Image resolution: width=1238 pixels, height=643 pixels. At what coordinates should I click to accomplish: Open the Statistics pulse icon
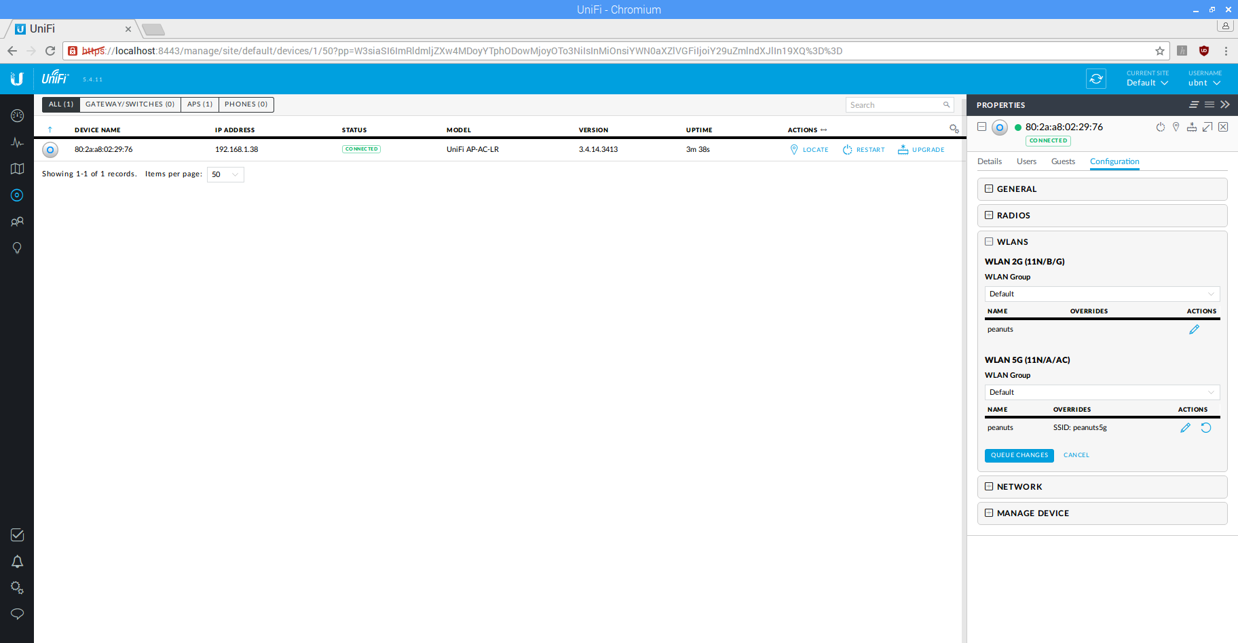click(x=17, y=142)
